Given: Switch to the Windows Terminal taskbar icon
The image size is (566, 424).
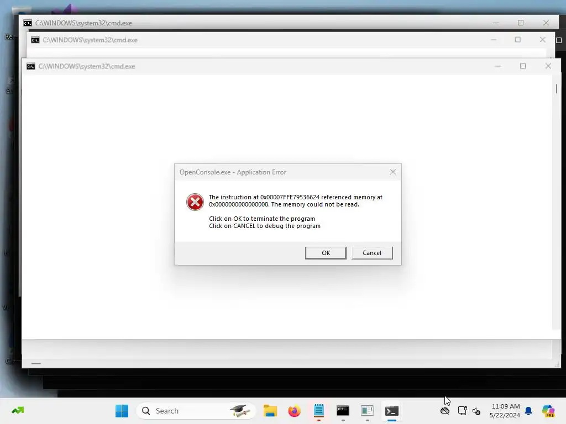Looking at the screenshot, I should coord(392,411).
